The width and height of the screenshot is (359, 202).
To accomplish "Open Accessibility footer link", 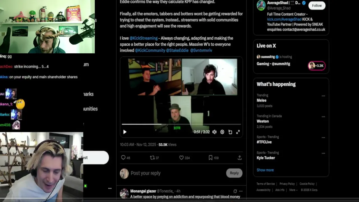I will coord(263,190).
